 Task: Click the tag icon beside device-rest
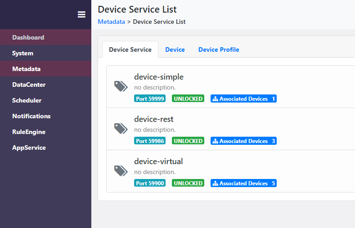(121, 129)
